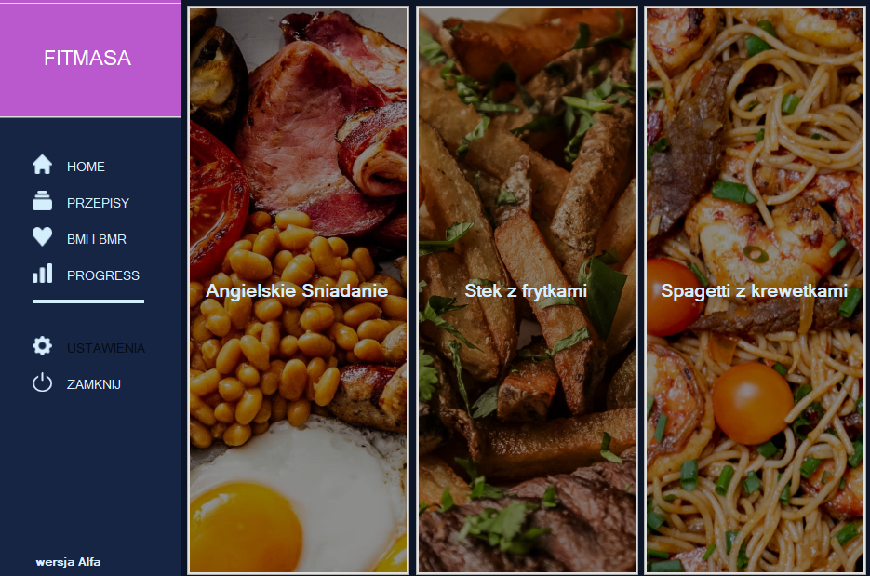Open the shrimp spaghetti recipe photo
The image size is (870, 576).
pyautogui.click(x=756, y=289)
